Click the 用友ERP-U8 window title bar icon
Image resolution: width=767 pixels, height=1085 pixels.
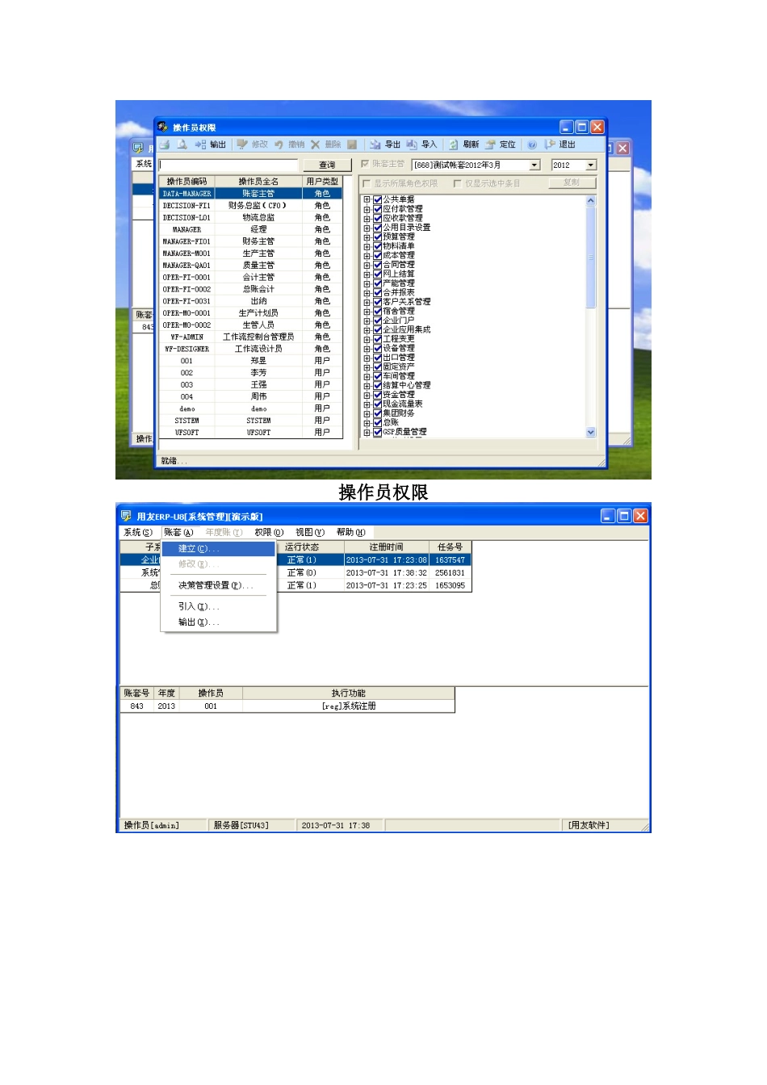126,516
